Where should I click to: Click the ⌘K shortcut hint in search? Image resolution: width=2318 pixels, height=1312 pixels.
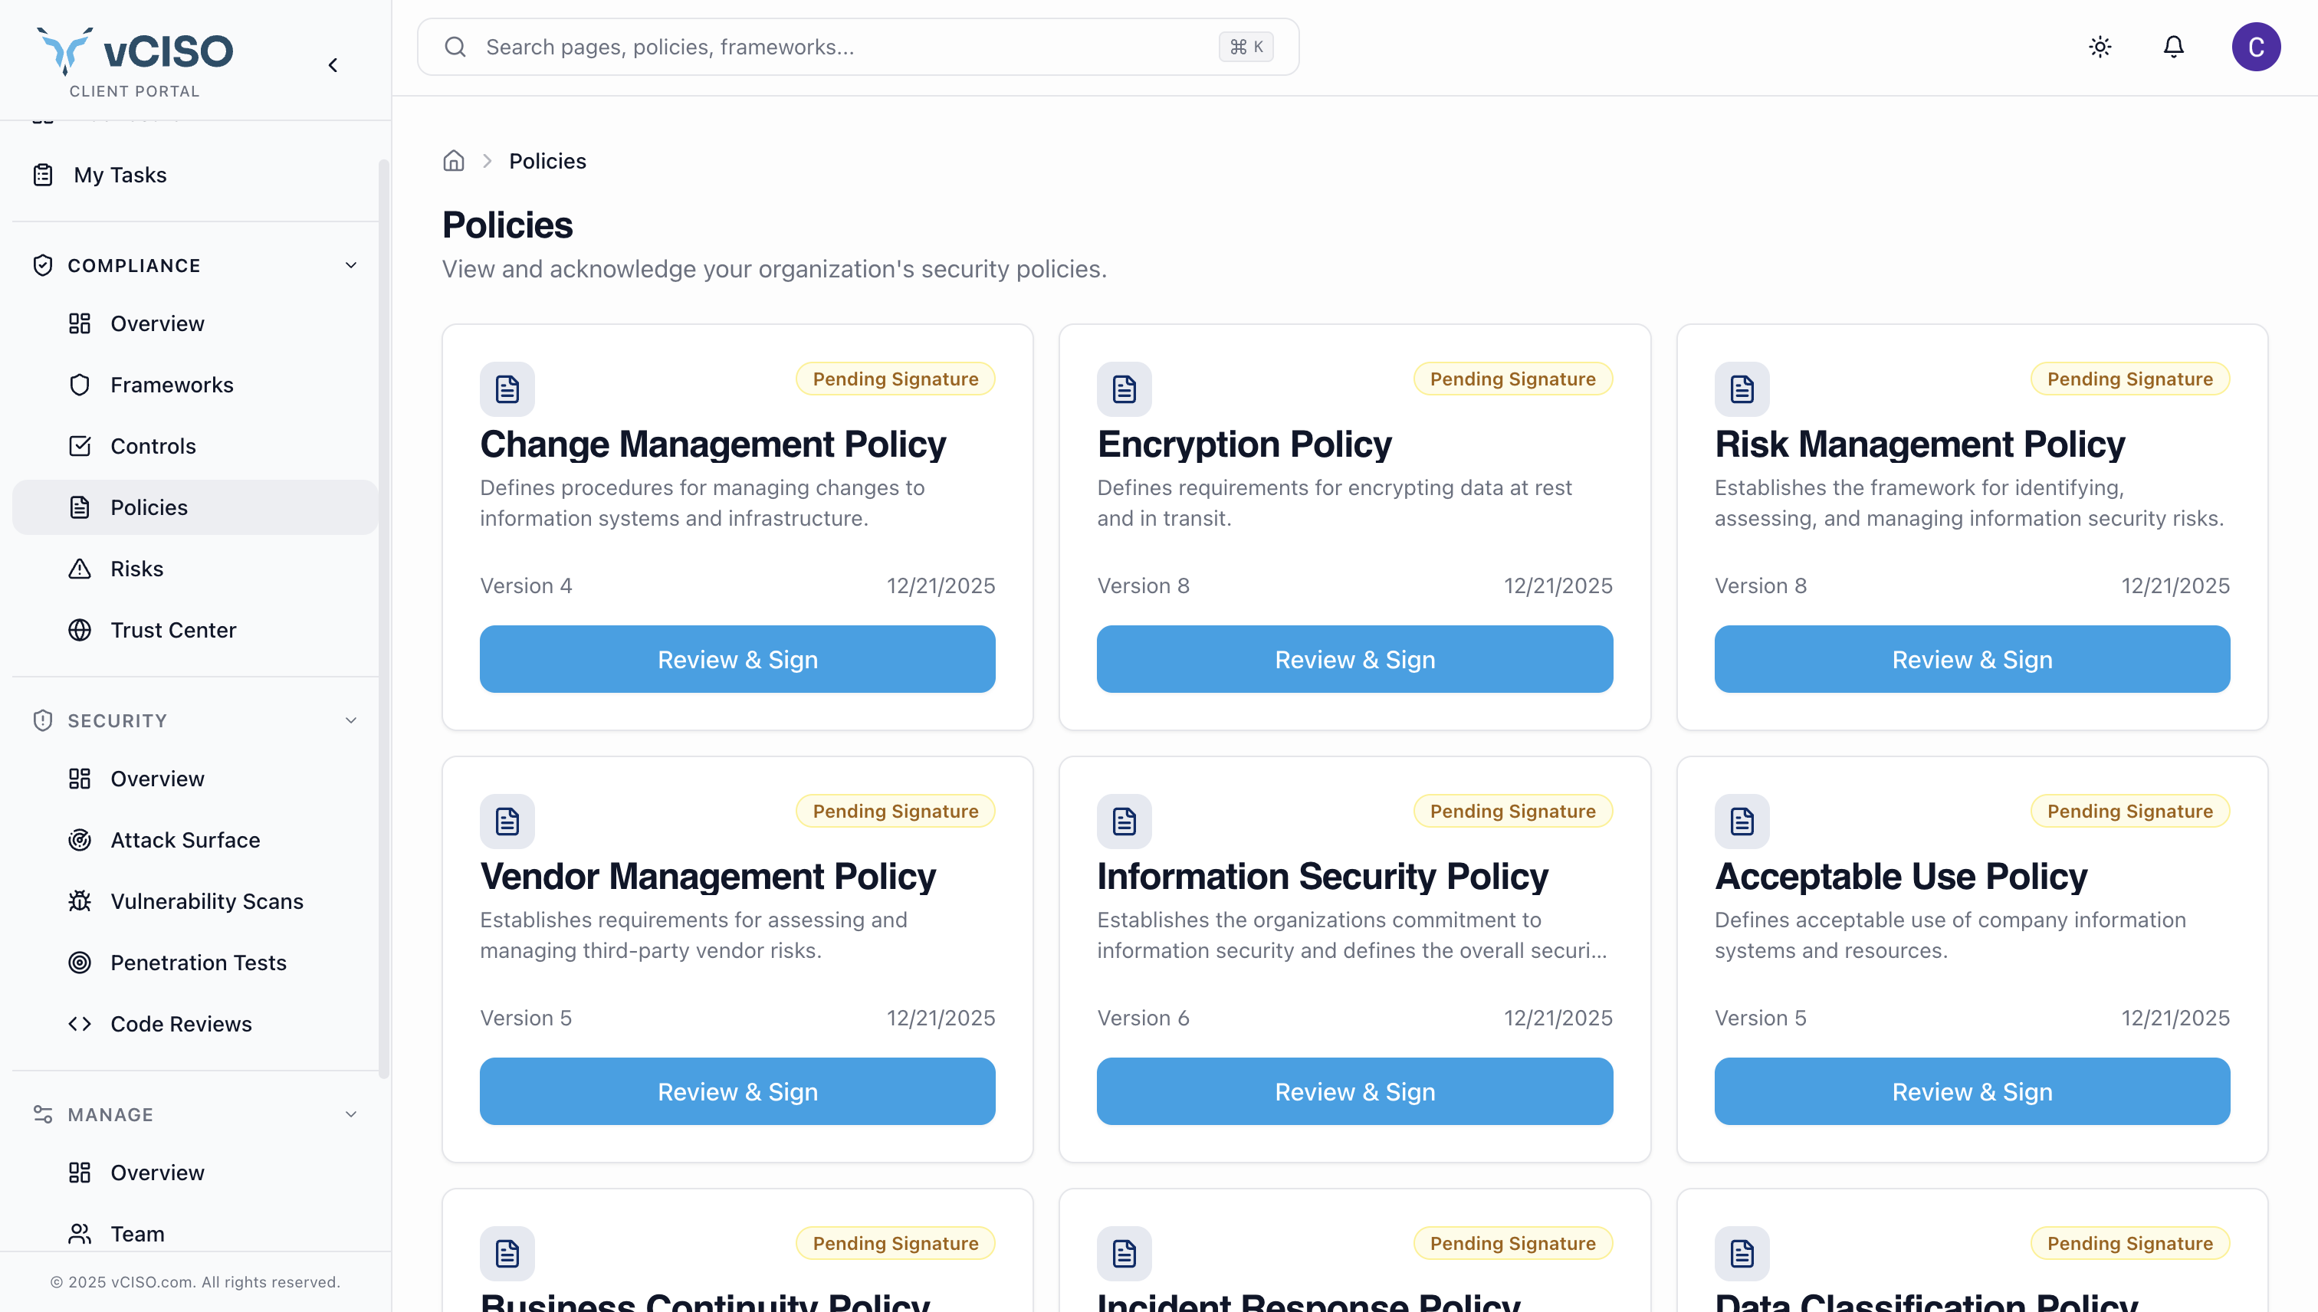tap(1246, 47)
